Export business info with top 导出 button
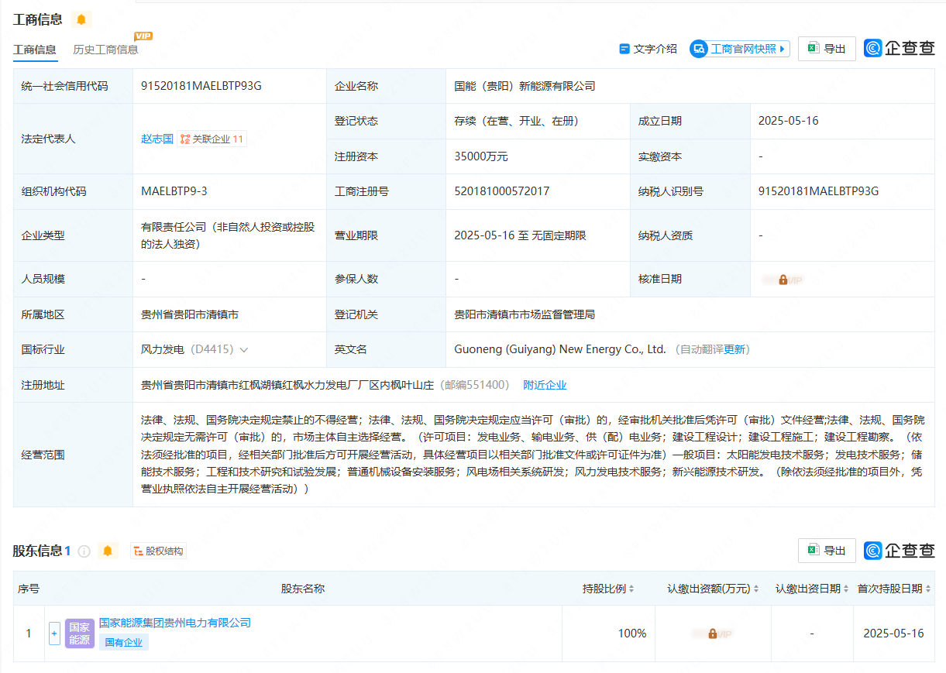This screenshot has width=946, height=673. 827,49
